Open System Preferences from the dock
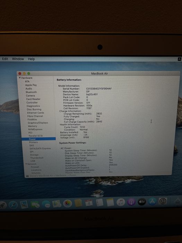 (163, 201)
